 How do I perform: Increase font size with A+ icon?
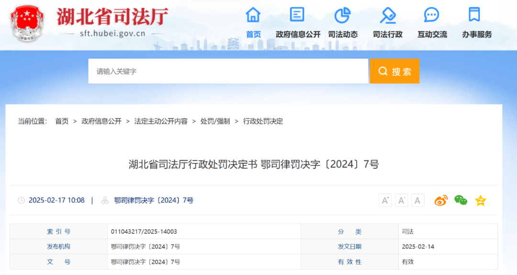point(385,200)
